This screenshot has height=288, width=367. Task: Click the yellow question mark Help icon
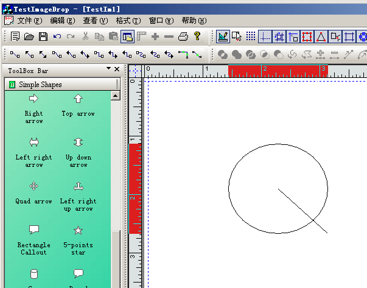click(197, 37)
